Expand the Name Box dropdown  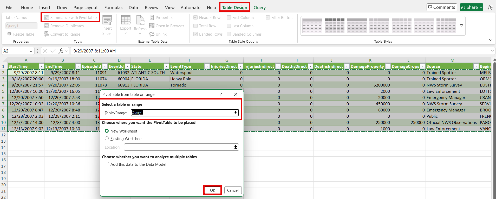coord(31,51)
